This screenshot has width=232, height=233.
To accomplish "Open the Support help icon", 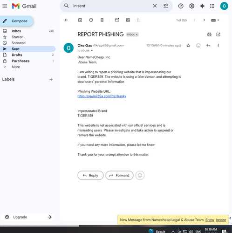I will (x=181, y=6).
